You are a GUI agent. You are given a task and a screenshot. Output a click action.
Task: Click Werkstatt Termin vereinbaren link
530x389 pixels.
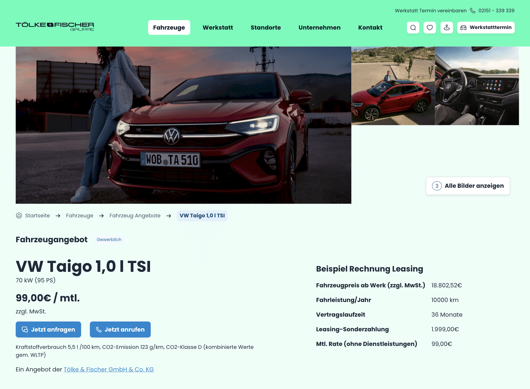click(x=431, y=11)
